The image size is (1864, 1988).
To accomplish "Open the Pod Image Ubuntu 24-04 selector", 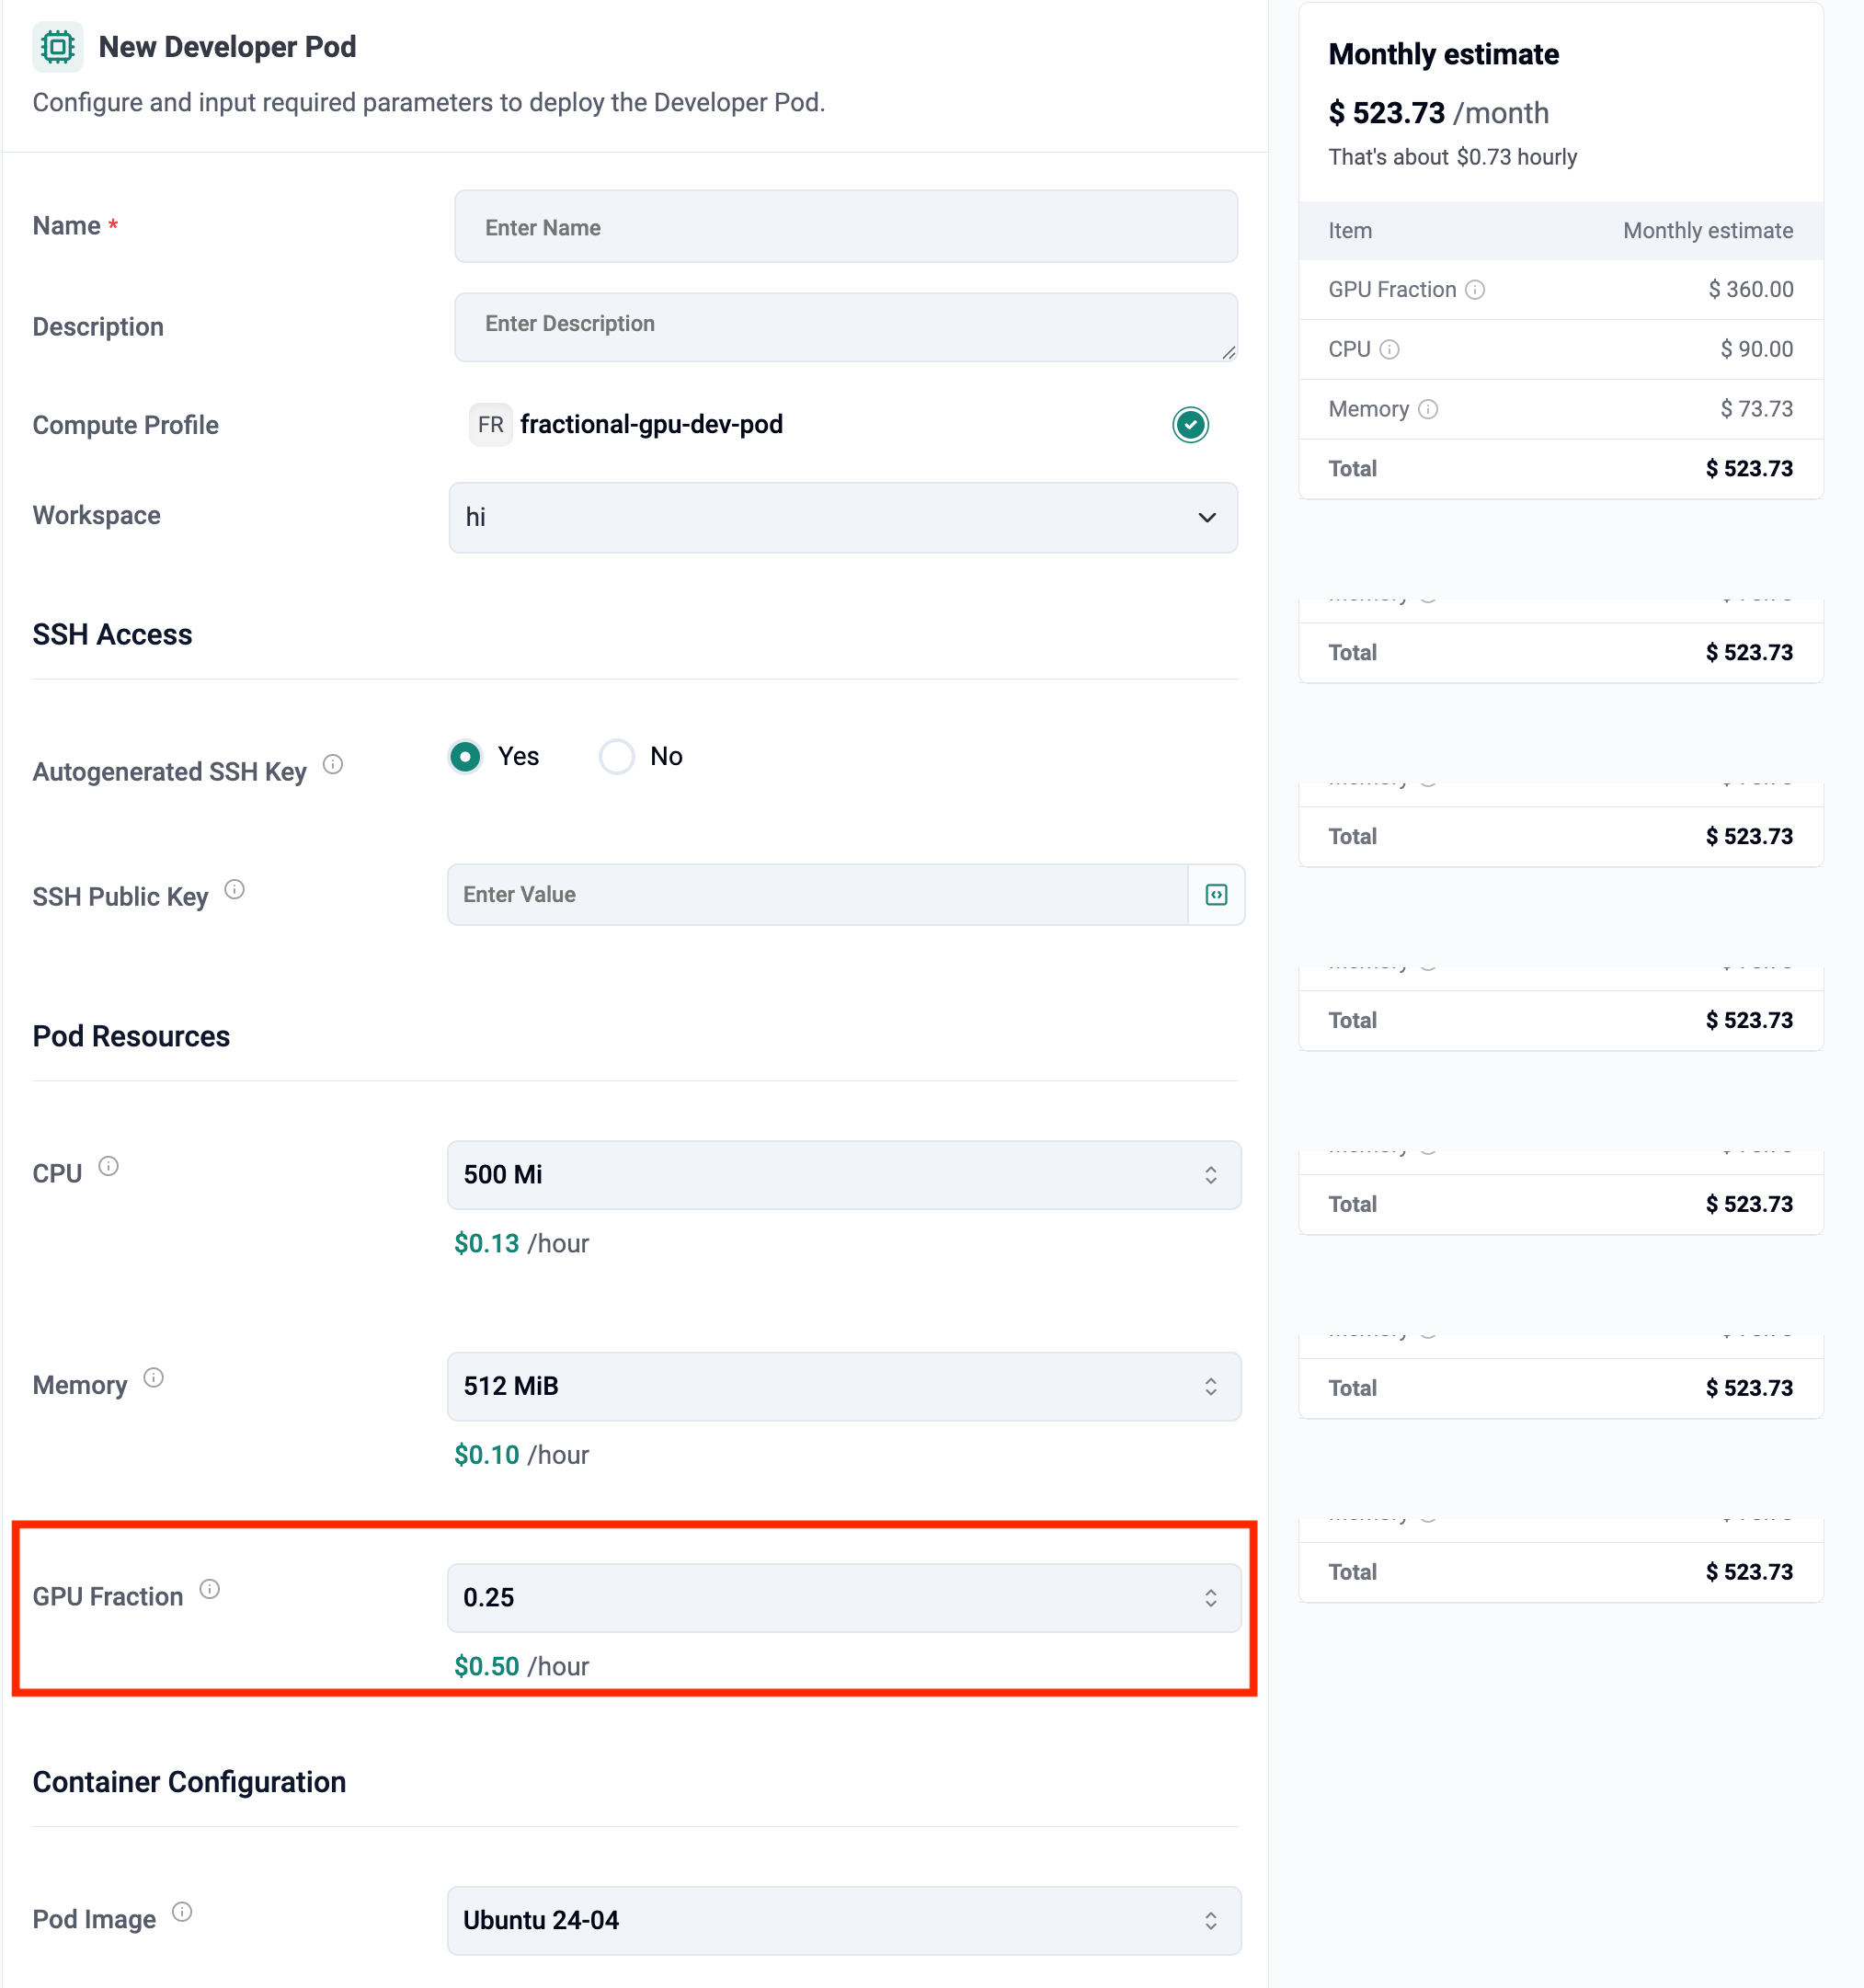I will pyautogui.click(x=843, y=1921).
